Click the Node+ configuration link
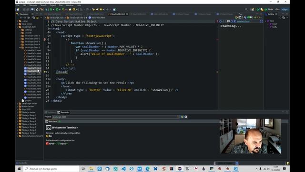 [62, 144]
